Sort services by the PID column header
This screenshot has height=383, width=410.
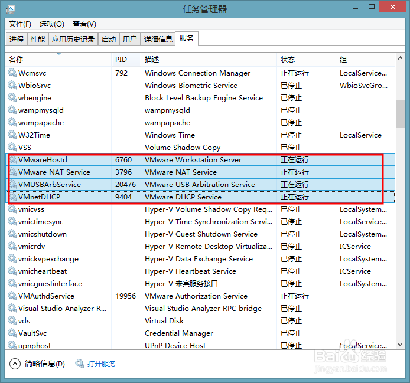(x=126, y=59)
